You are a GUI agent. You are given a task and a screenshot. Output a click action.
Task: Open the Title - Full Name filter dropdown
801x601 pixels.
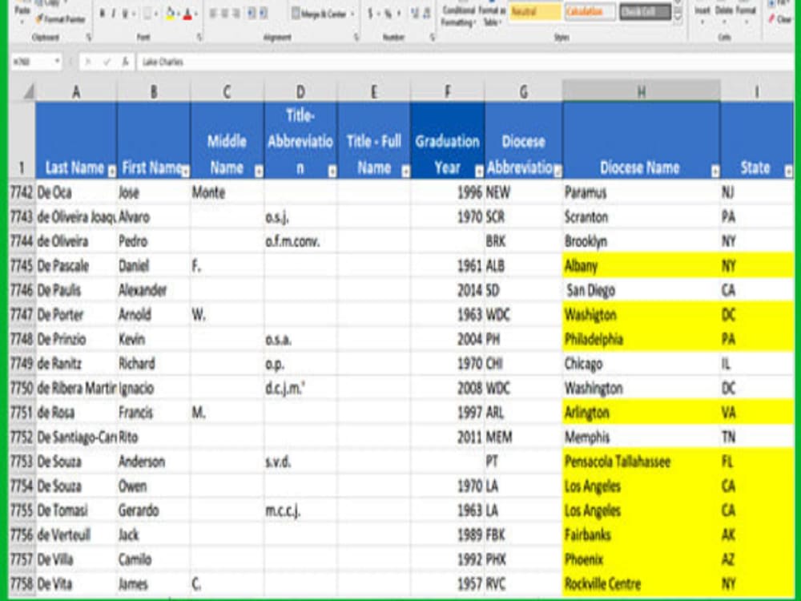click(x=405, y=171)
